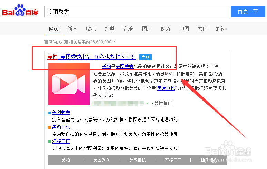Select 海报工厂 in the gray bottom bar

(x=173, y=160)
